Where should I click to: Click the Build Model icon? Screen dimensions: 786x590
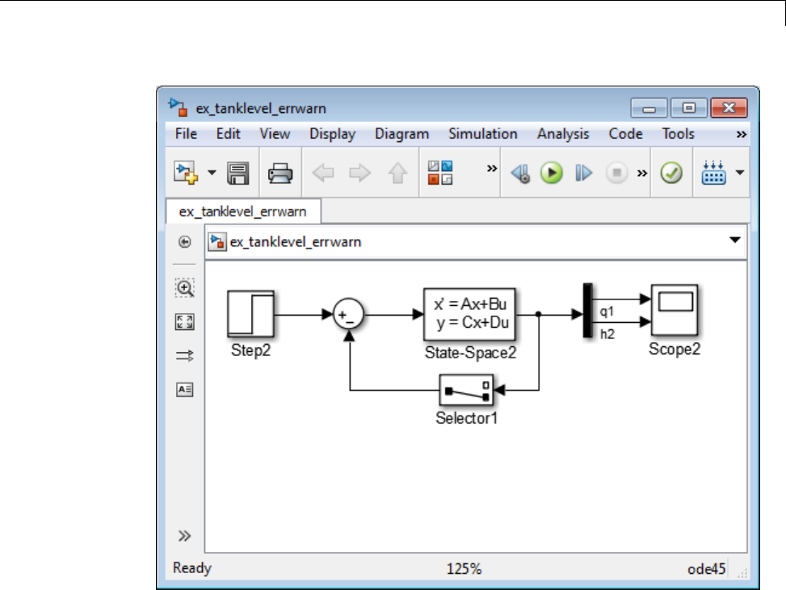[713, 173]
